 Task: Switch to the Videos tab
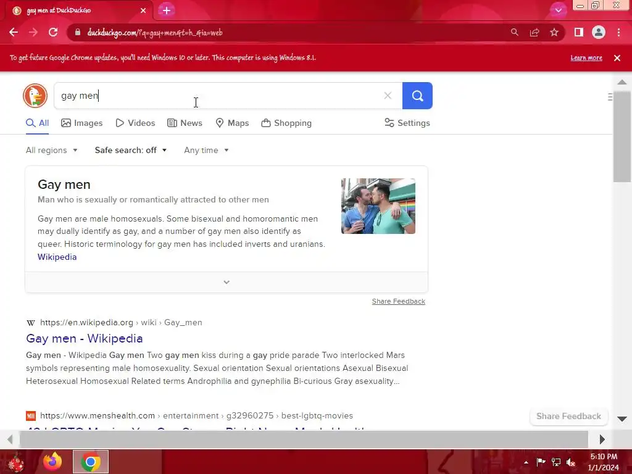[x=135, y=123]
